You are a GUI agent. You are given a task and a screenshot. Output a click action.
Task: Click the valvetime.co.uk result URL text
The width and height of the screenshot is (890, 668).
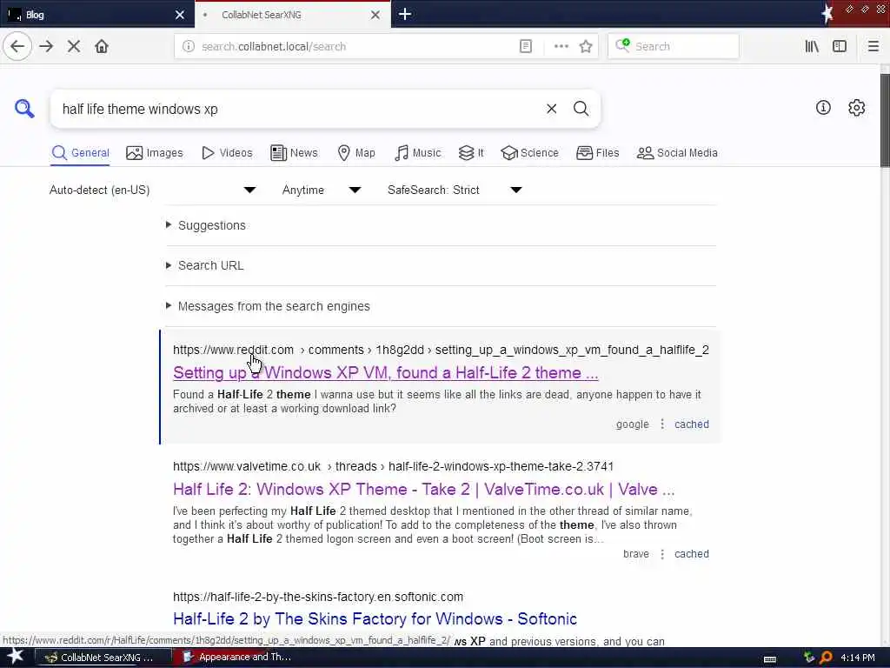point(394,466)
